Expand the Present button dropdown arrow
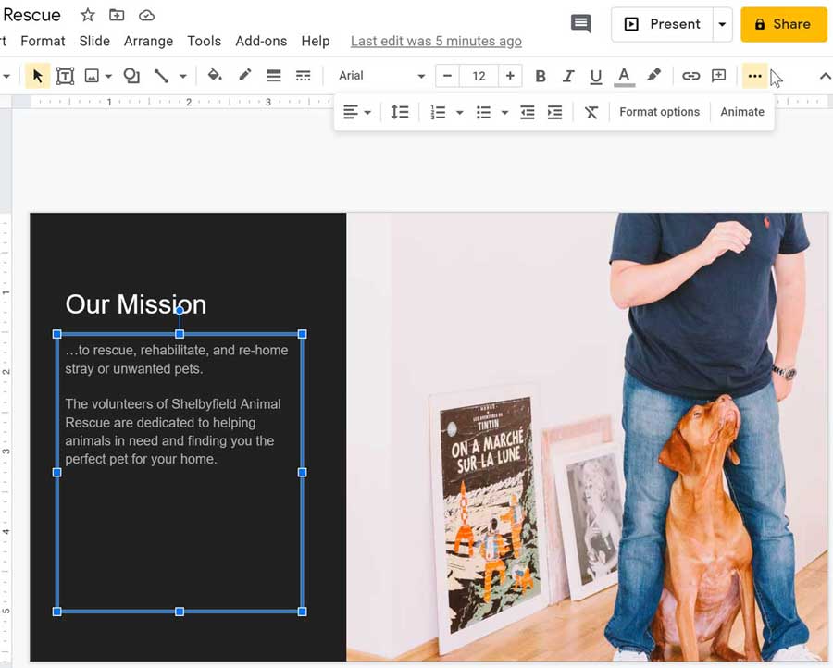The width and height of the screenshot is (833, 668). tap(723, 24)
